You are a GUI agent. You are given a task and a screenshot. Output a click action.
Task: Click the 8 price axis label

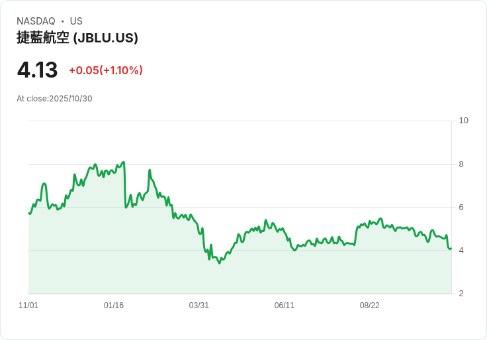(x=461, y=164)
